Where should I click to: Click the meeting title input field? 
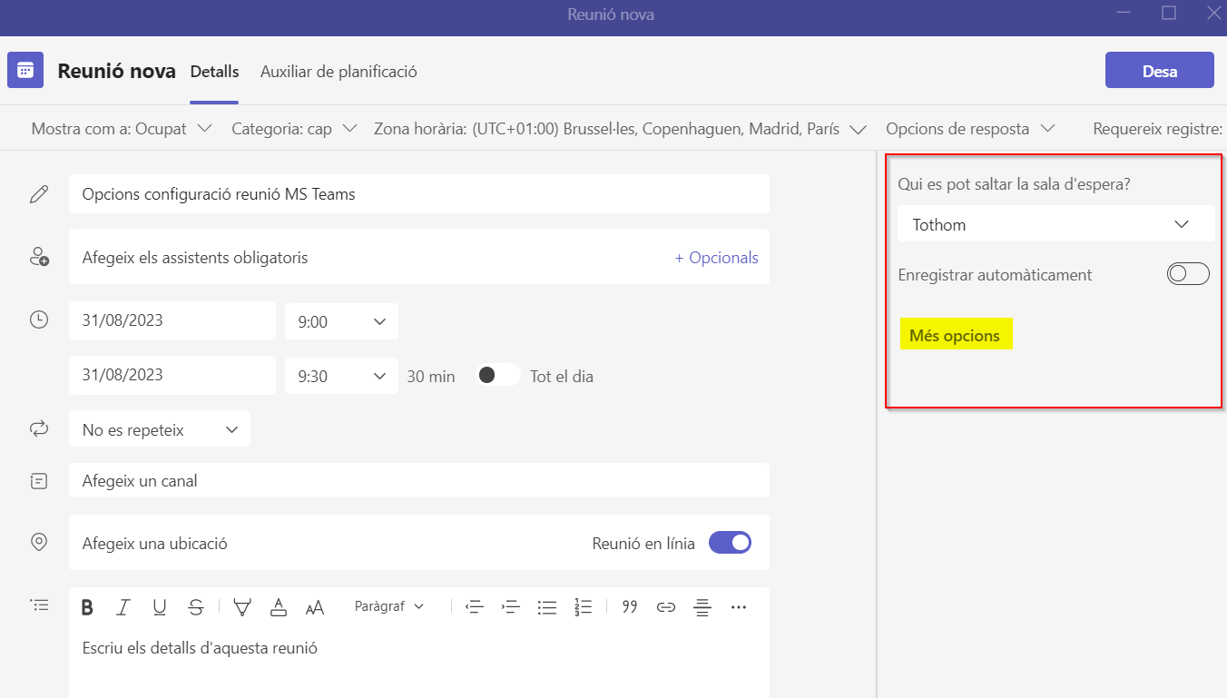click(419, 194)
